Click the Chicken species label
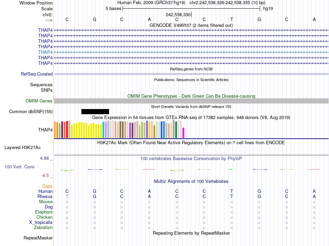This screenshot has width=329, height=246. (44, 217)
